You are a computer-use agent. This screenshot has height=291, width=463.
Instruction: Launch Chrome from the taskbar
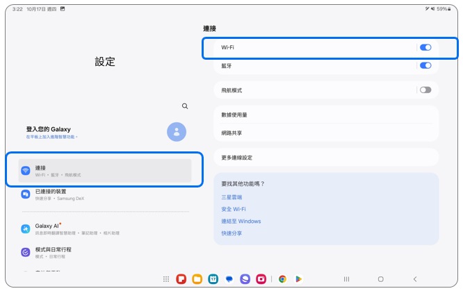(282, 279)
